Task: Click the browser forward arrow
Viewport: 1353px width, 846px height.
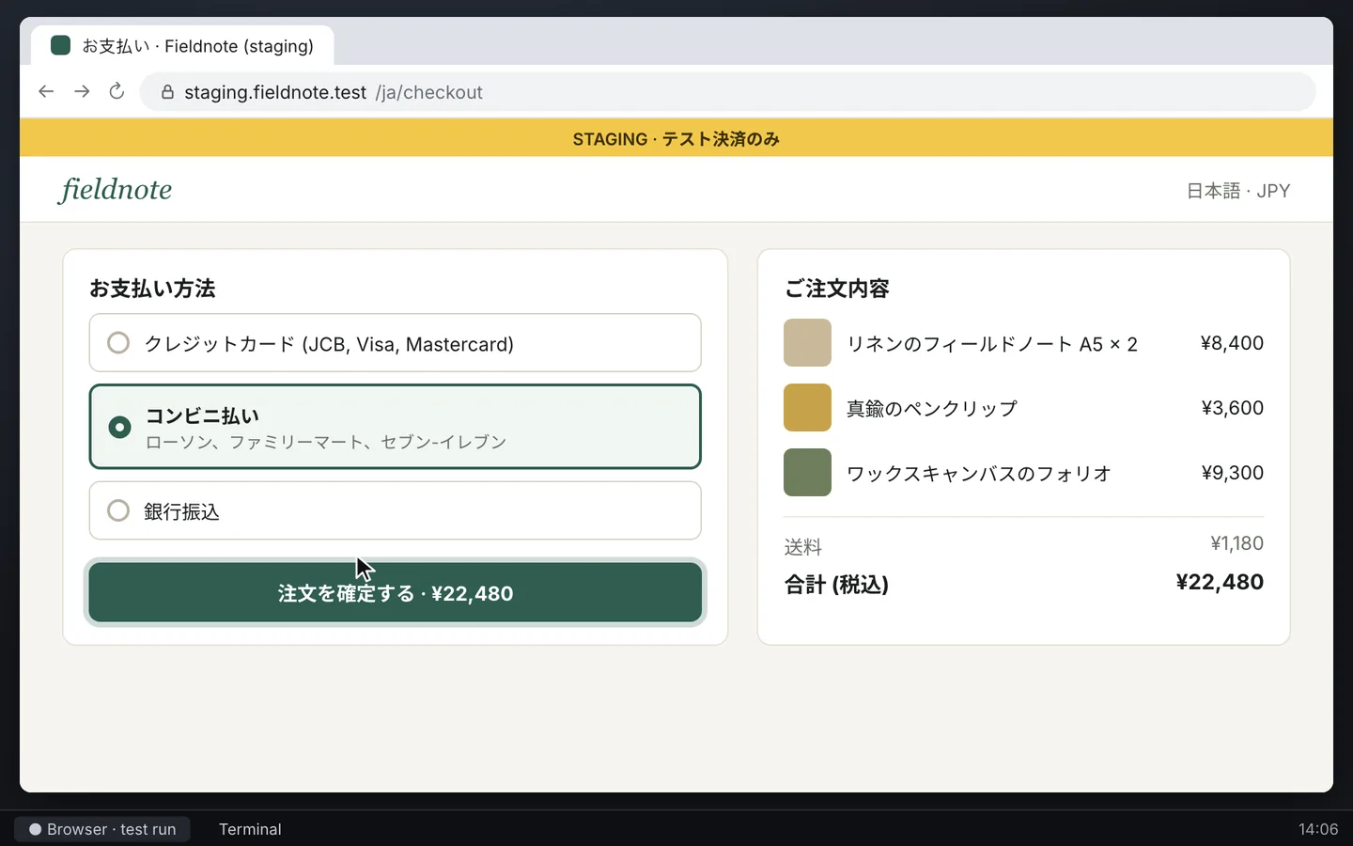Action: 82,91
